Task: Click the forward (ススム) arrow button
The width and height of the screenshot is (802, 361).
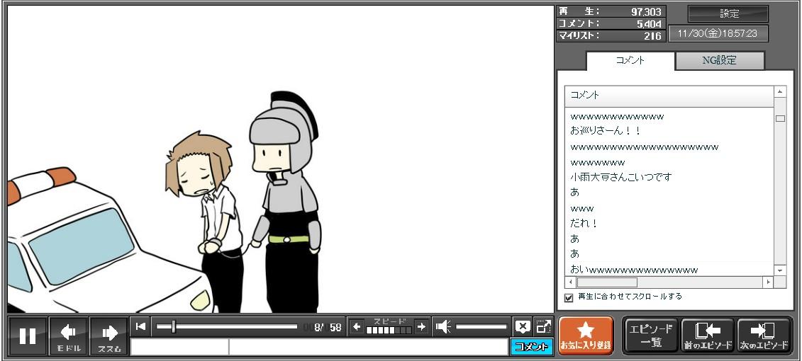Action: pos(109,336)
